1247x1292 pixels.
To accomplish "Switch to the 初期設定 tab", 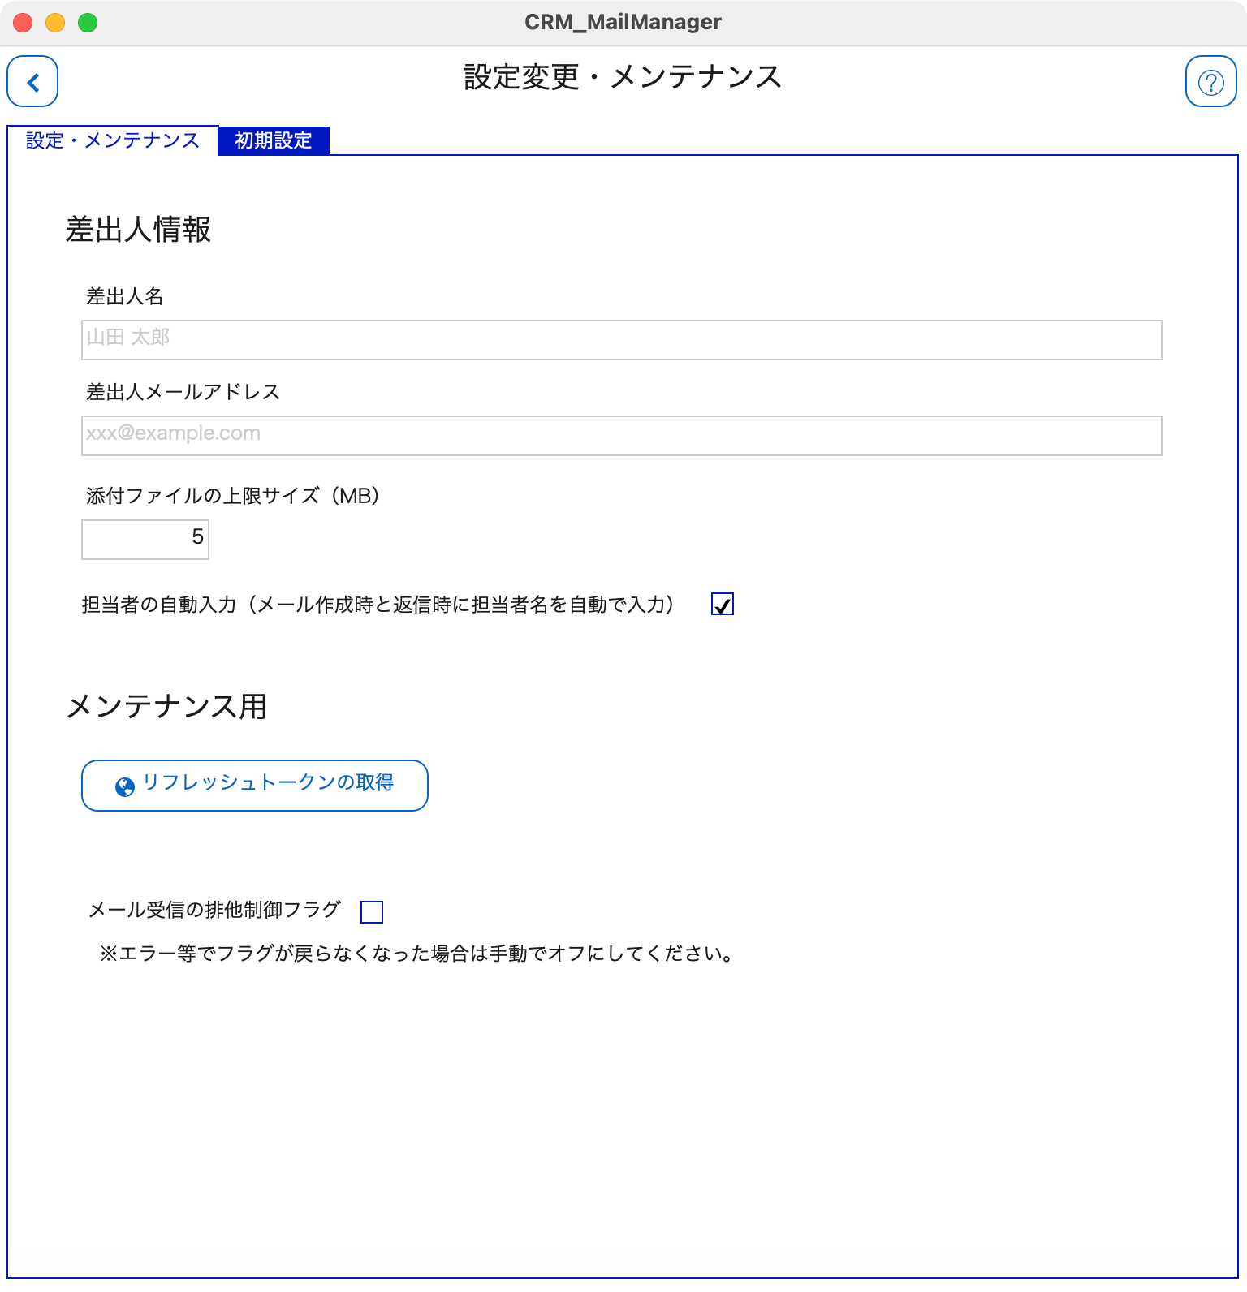I will [274, 140].
